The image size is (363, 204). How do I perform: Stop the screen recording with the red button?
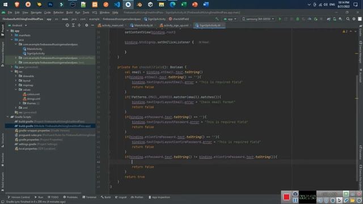click(286, 197)
